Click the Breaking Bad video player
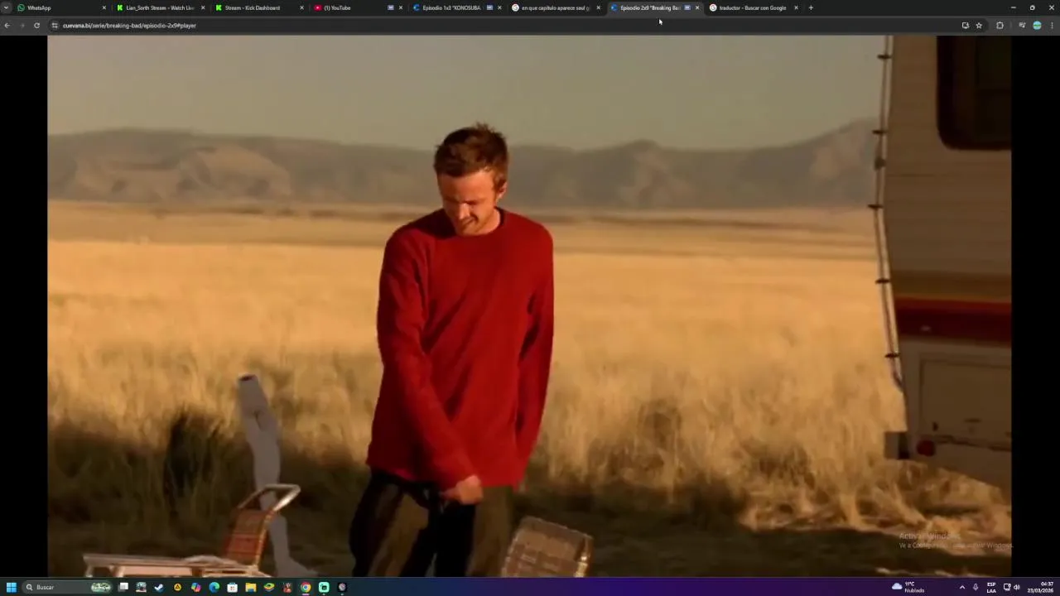1060x596 pixels. coord(529,305)
